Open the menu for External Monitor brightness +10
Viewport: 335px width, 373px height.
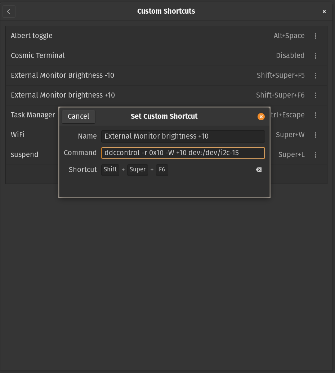tap(316, 95)
